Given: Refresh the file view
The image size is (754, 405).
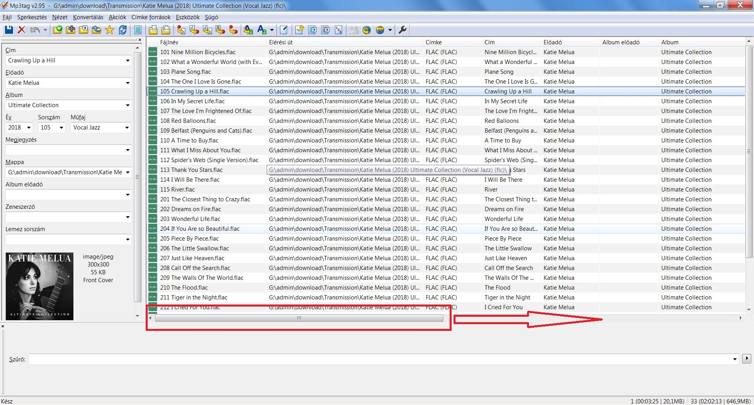Looking at the screenshot, I should [123, 30].
